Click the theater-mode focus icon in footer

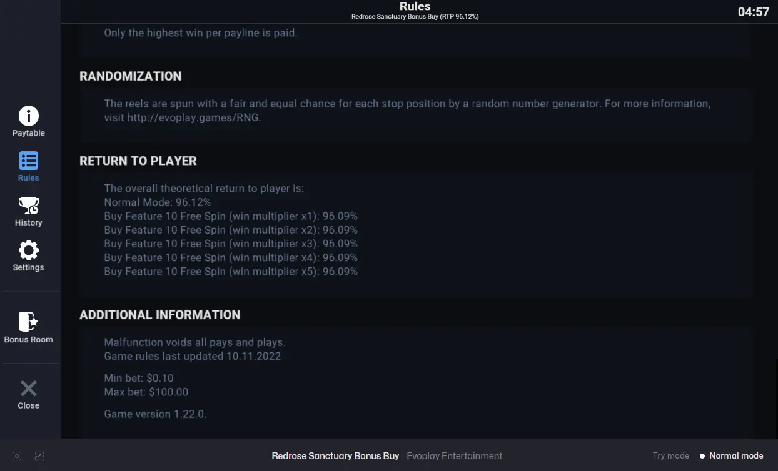[x=17, y=456]
